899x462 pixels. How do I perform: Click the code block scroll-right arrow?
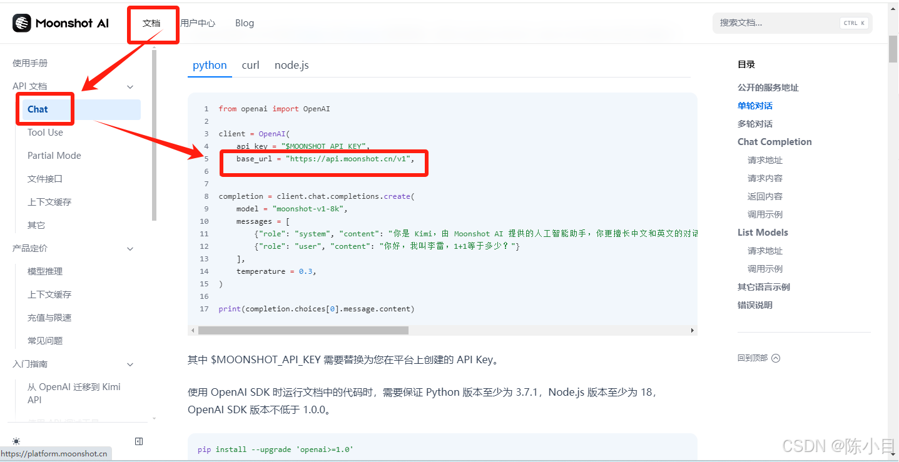click(693, 330)
